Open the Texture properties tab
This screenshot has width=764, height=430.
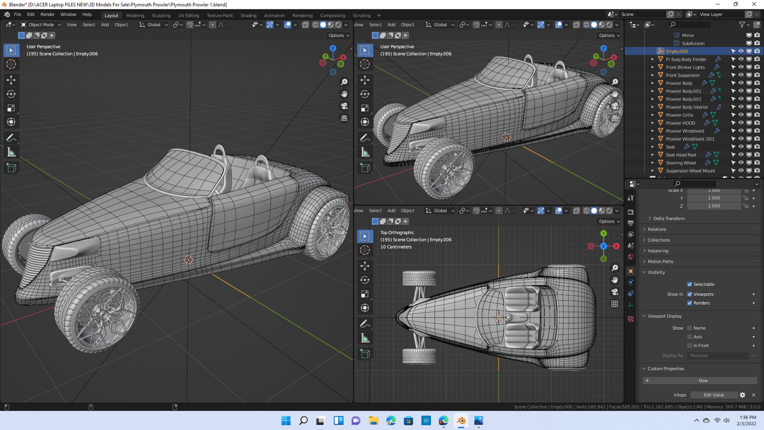tap(631, 319)
